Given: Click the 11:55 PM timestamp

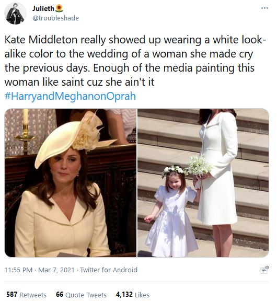Looking at the screenshot, I should [18, 270].
